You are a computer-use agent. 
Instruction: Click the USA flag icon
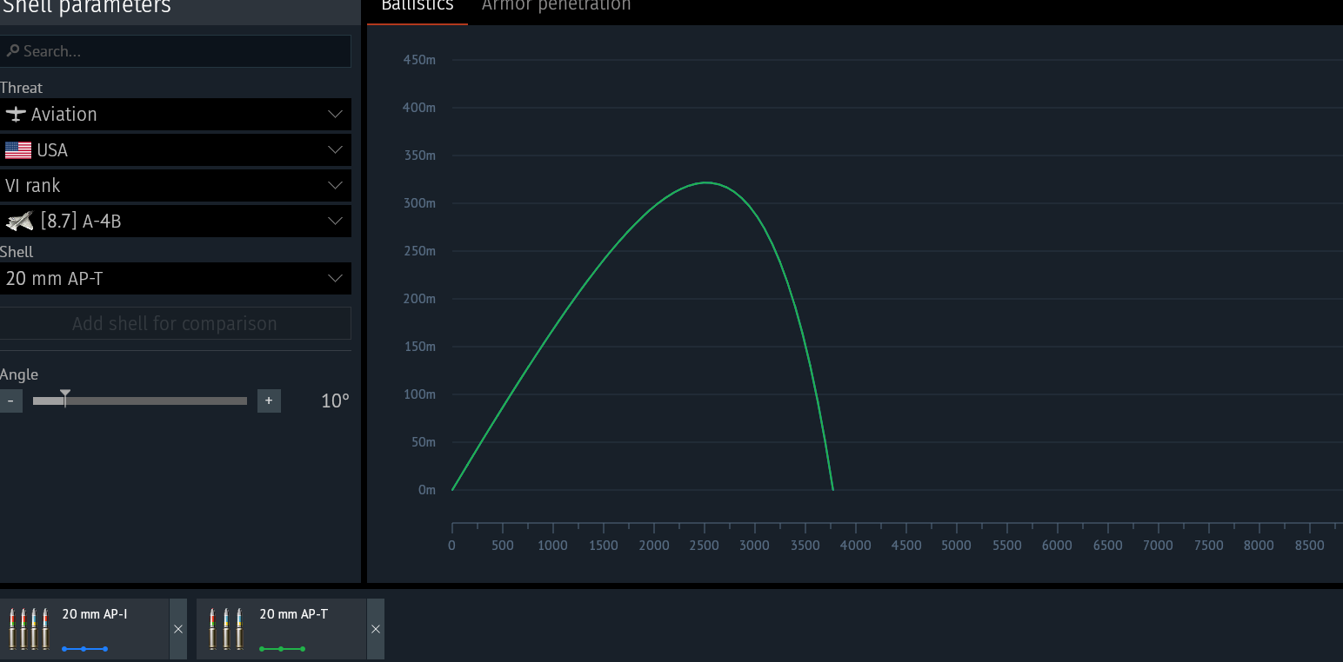pyautogui.click(x=17, y=150)
